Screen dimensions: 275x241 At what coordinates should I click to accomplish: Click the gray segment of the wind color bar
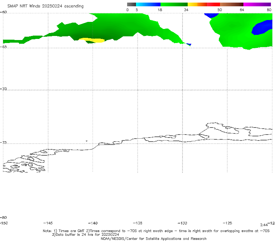132,4
